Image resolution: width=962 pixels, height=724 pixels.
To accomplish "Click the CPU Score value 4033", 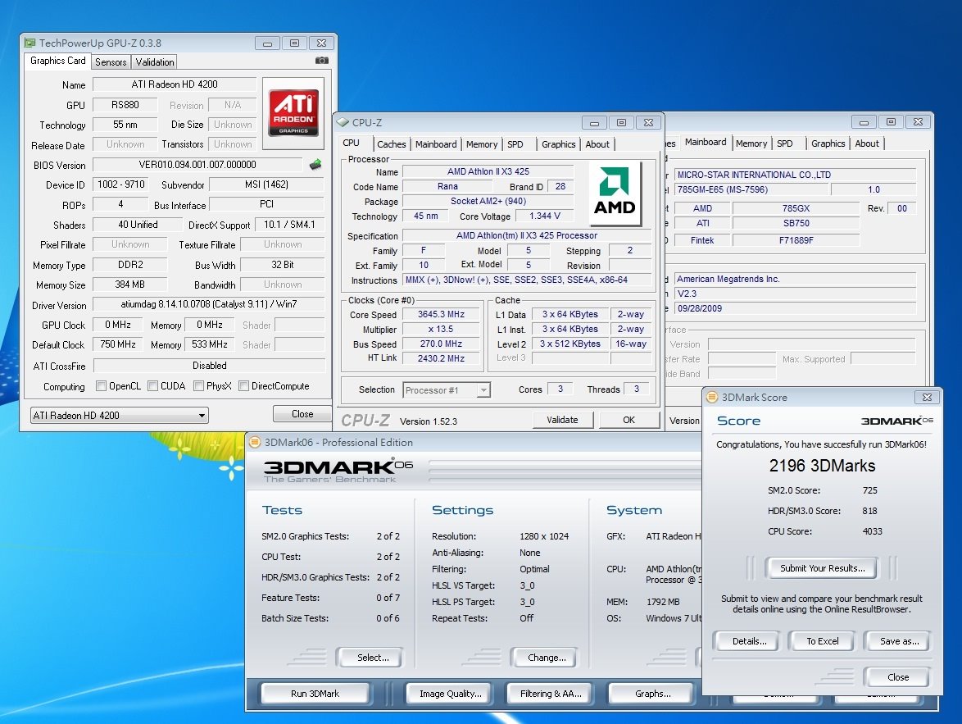I will pos(872,531).
